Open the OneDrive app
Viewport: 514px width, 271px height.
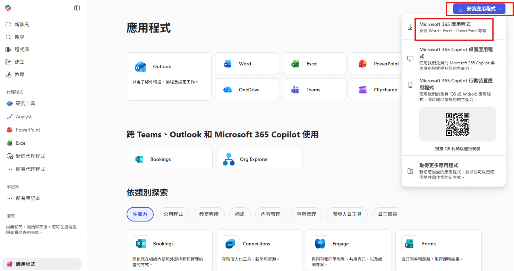[x=247, y=90]
